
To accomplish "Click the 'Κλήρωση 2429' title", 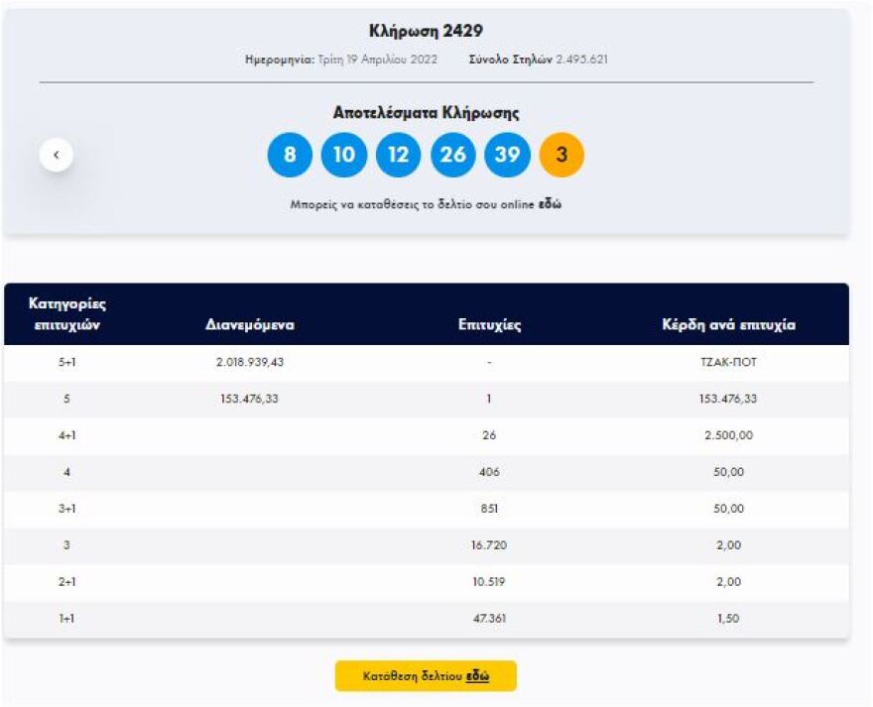I will coord(426,32).
